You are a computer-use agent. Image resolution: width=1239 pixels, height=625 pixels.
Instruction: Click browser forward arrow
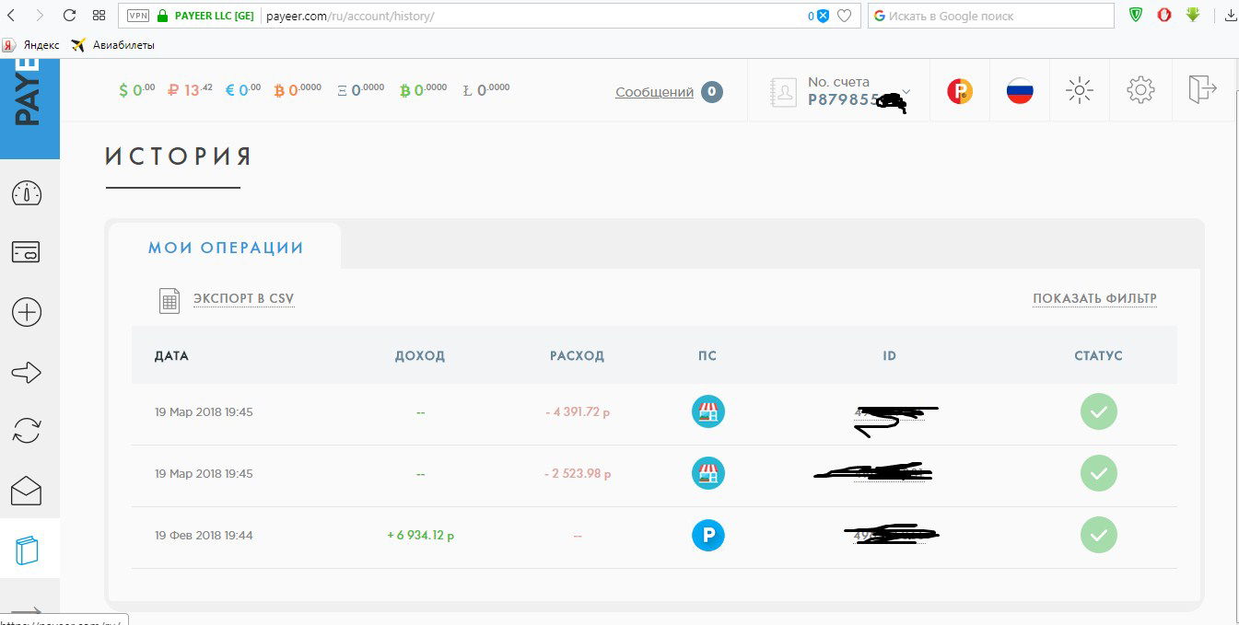point(40,16)
